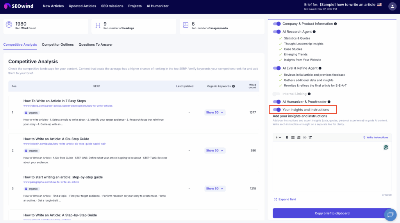Open the paragraph style dropdown in editor
This screenshot has width=400, height=223.
(278, 137)
